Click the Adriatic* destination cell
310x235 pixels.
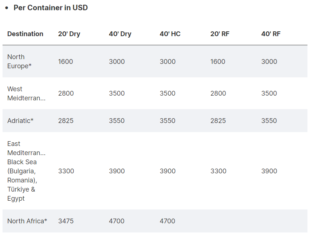click(20, 121)
